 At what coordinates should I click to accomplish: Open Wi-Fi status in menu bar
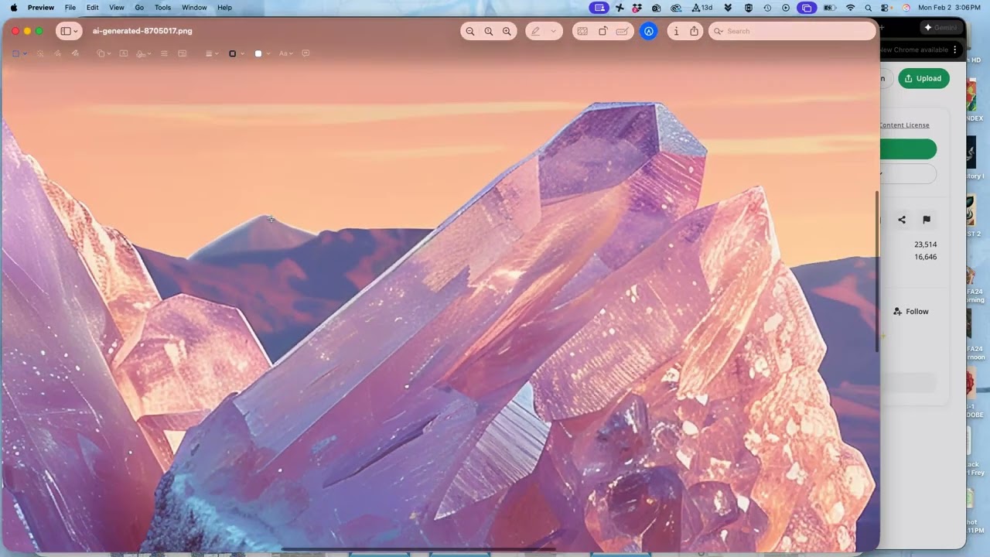pyautogui.click(x=851, y=8)
